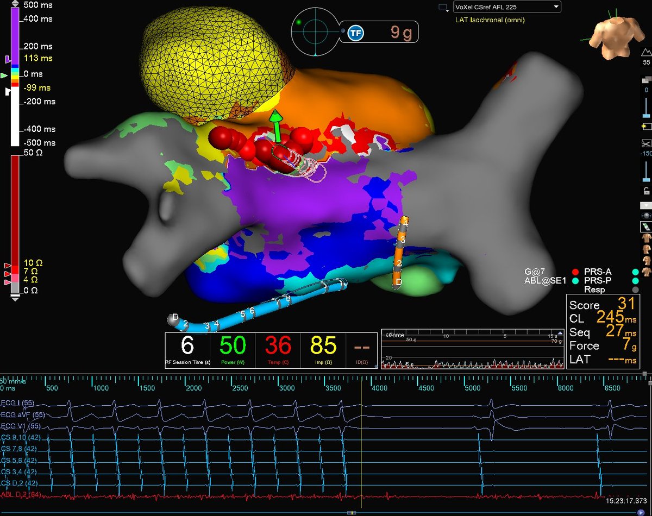The width and height of the screenshot is (652, 516).
Task: Toggle the cyan dot right of PRS-A
Action: click(x=635, y=272)
